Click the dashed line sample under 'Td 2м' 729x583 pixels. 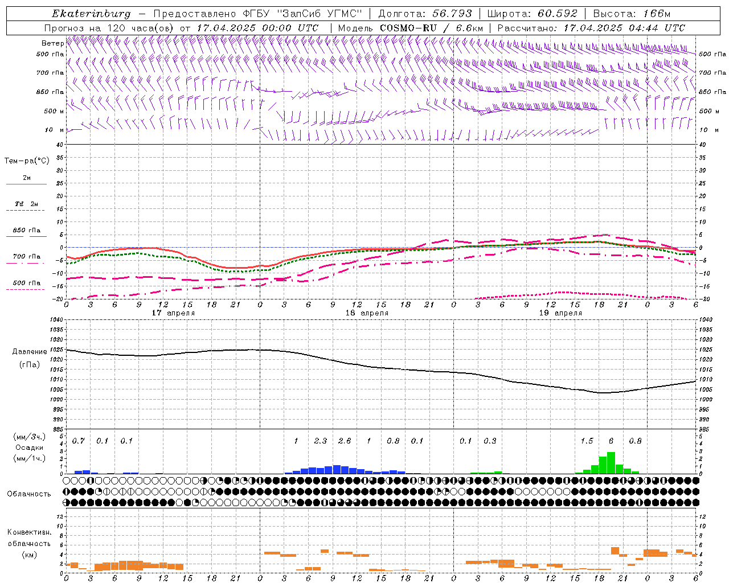26,211
